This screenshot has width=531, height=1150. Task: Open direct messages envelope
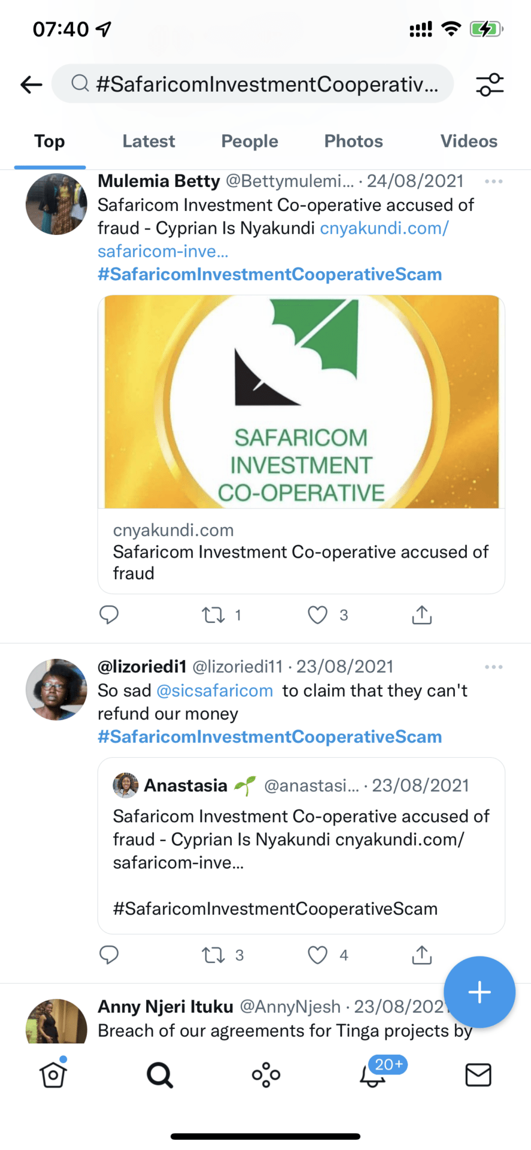tap(478, 1075)
